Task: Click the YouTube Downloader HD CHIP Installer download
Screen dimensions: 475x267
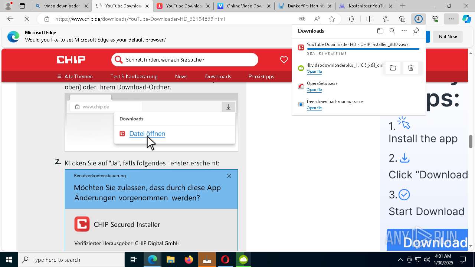Action: coord(358,44)
